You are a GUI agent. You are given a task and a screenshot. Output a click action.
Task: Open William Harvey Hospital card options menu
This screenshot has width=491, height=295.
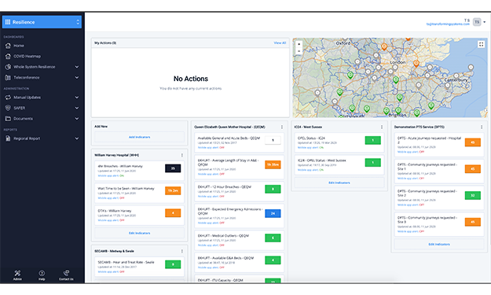click(182, 155)
